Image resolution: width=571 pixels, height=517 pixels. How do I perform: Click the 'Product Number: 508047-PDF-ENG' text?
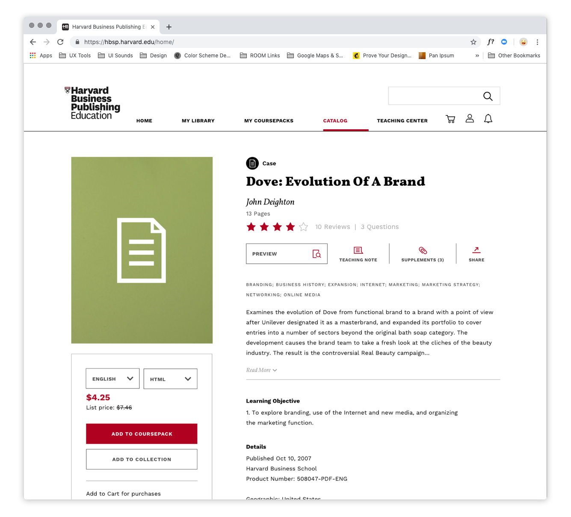point(297,479)
